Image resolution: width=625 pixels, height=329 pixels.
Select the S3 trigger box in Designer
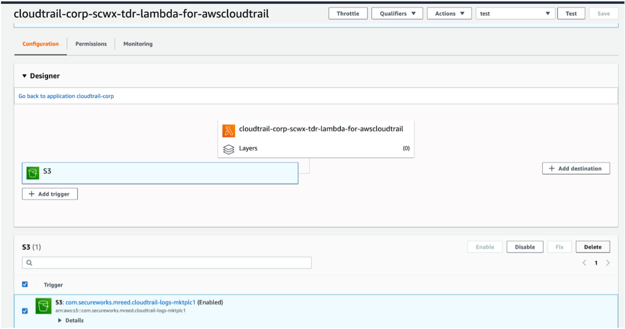click(x=160, y=173)
